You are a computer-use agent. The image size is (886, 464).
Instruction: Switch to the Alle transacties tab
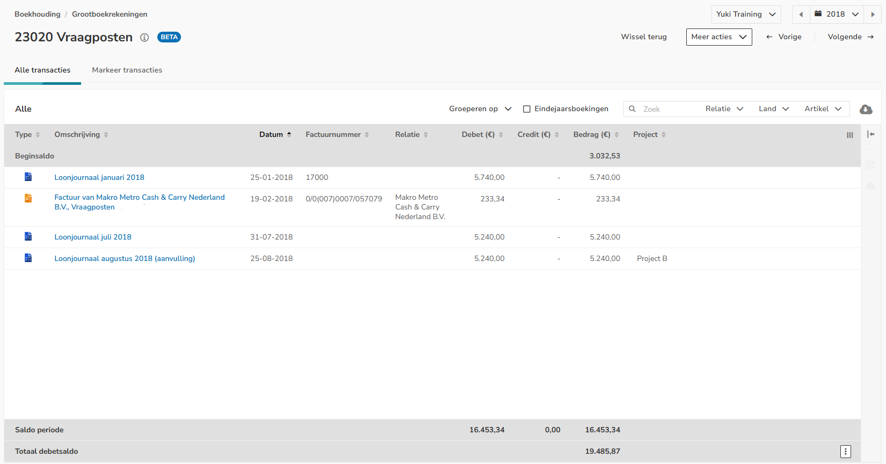tap(42, 70)
